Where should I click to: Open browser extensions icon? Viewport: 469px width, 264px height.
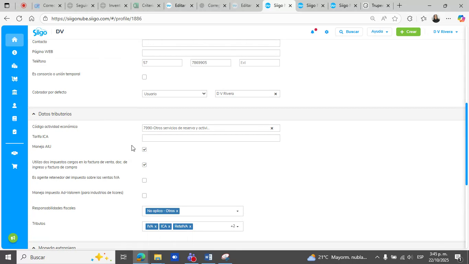point(410,19)
